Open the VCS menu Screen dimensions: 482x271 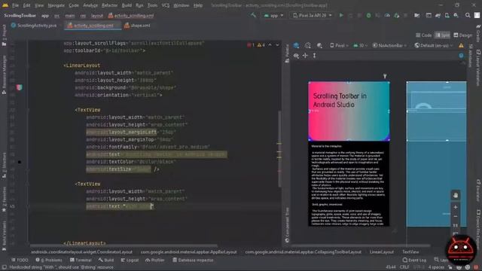click(x=165, y=5)
